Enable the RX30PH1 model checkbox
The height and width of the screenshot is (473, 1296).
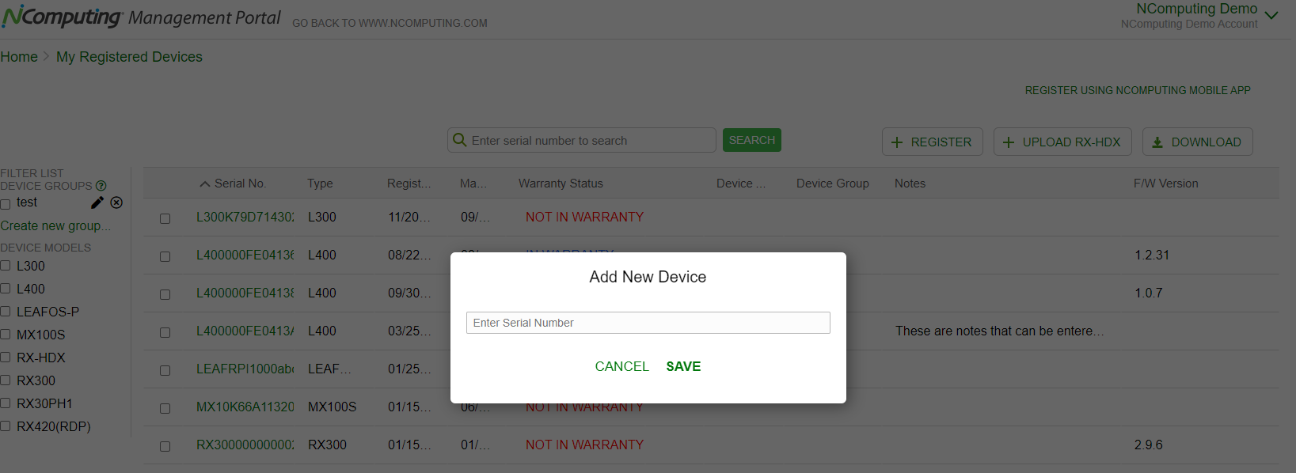6,403
